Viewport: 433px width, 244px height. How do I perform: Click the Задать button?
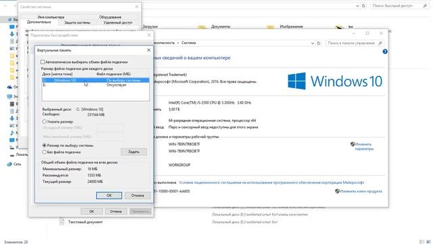[134, 152]
